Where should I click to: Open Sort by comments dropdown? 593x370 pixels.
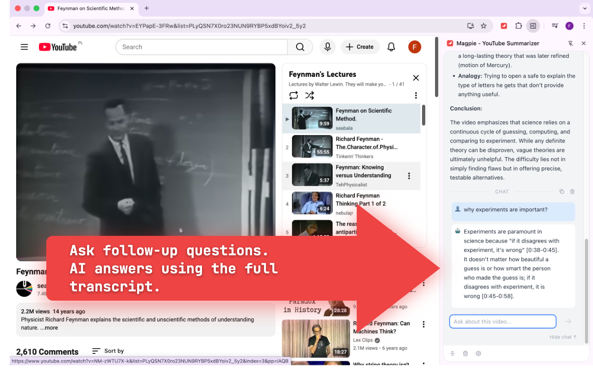(108, 351)
